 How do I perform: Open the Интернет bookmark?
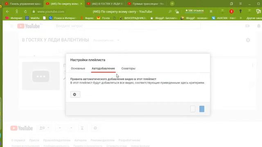(x=14, y=18)
